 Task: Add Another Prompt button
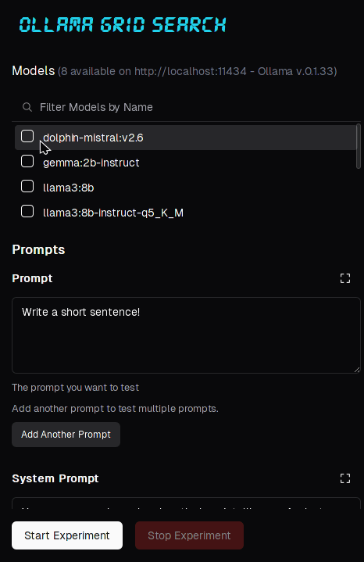(x=66, y=435)
